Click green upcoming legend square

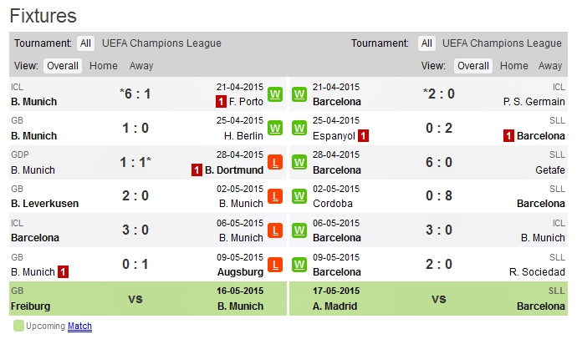pyautogui.click(x=18, y=326)
